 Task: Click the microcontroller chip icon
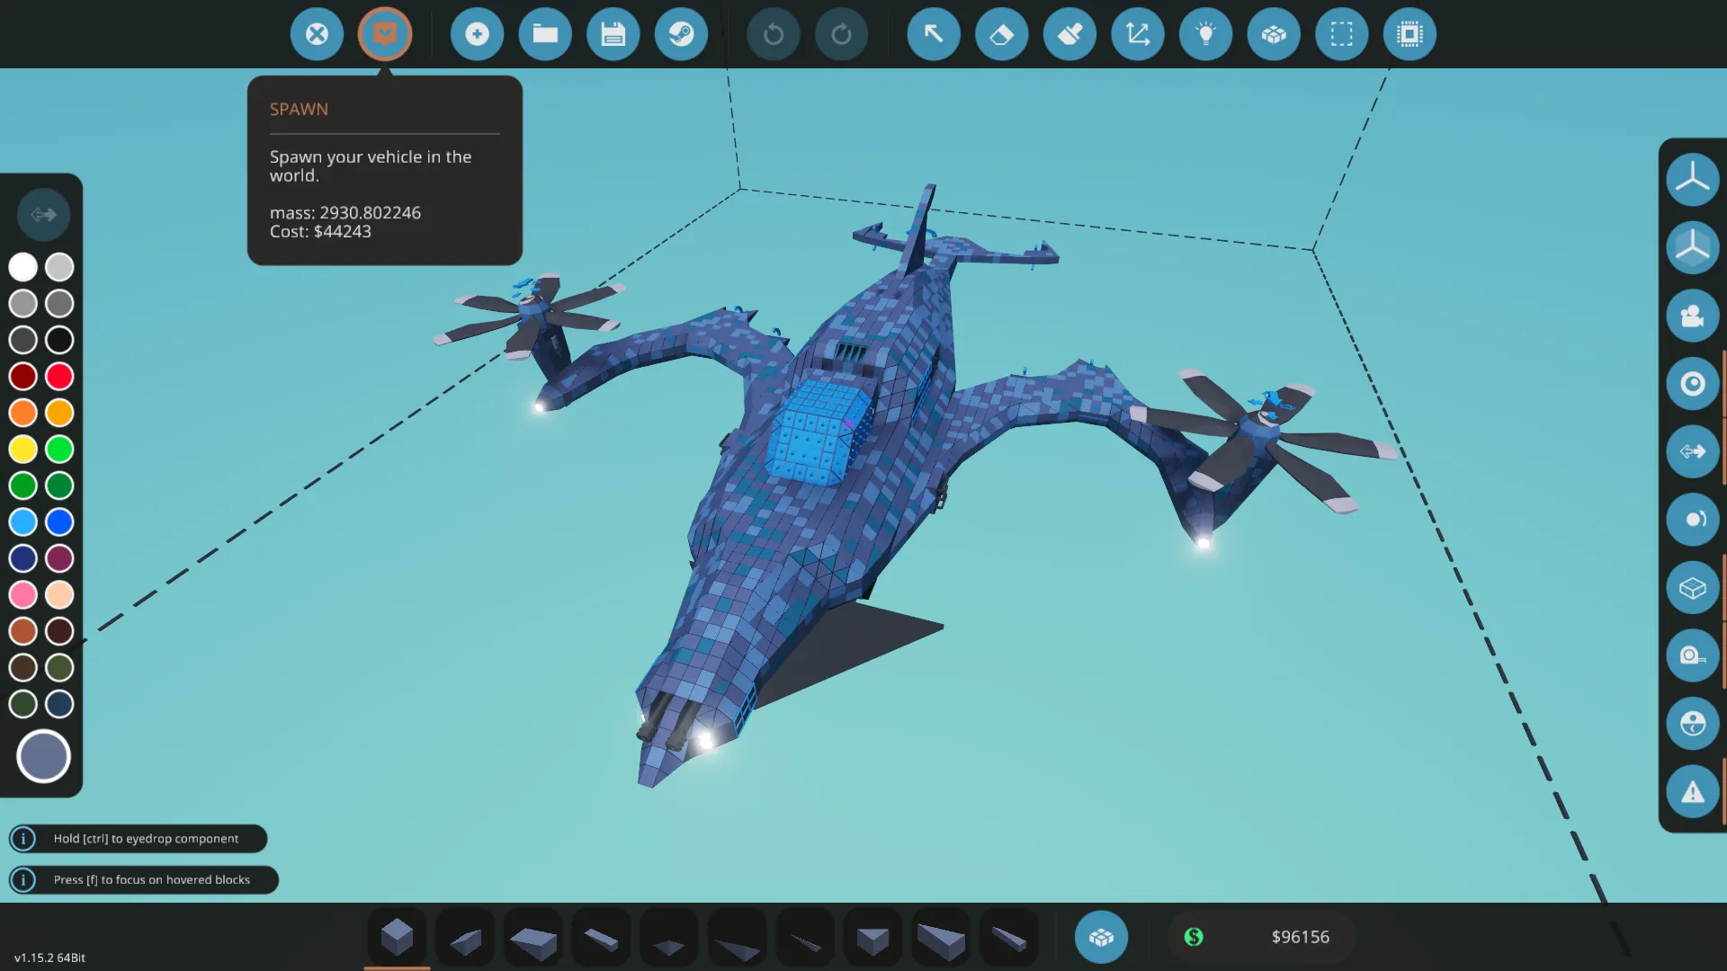[1409, 34]
